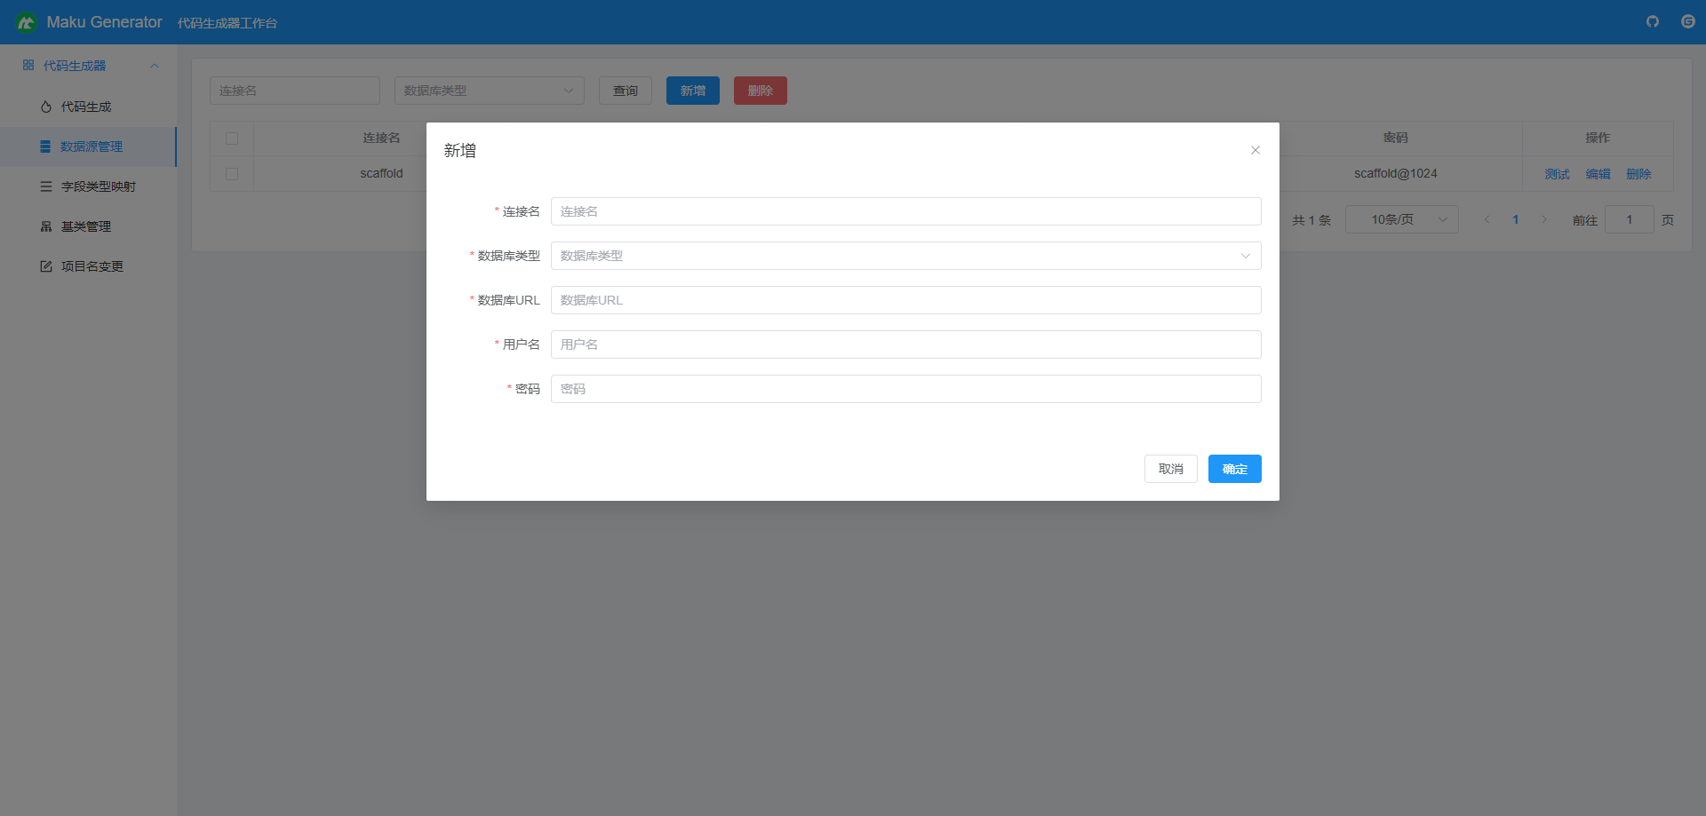This screenshot has height=816, width=1706.
Task: Select page number 1 in pagination
Action: (1516, 219)
